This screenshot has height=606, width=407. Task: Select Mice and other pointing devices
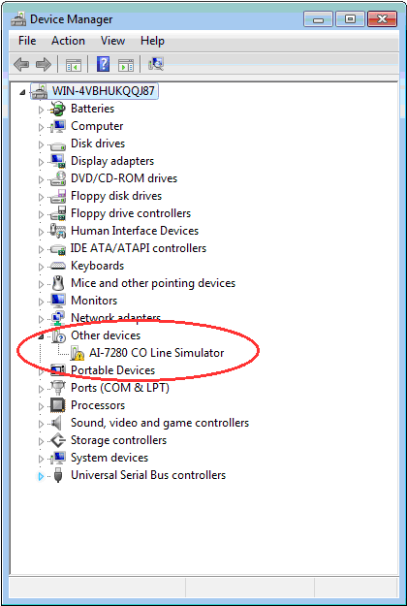pos(153,283)
